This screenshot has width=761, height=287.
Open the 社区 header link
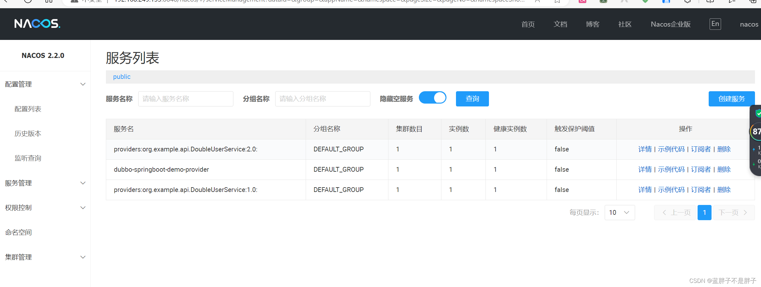pyautogui.click(x=625, y=24)
